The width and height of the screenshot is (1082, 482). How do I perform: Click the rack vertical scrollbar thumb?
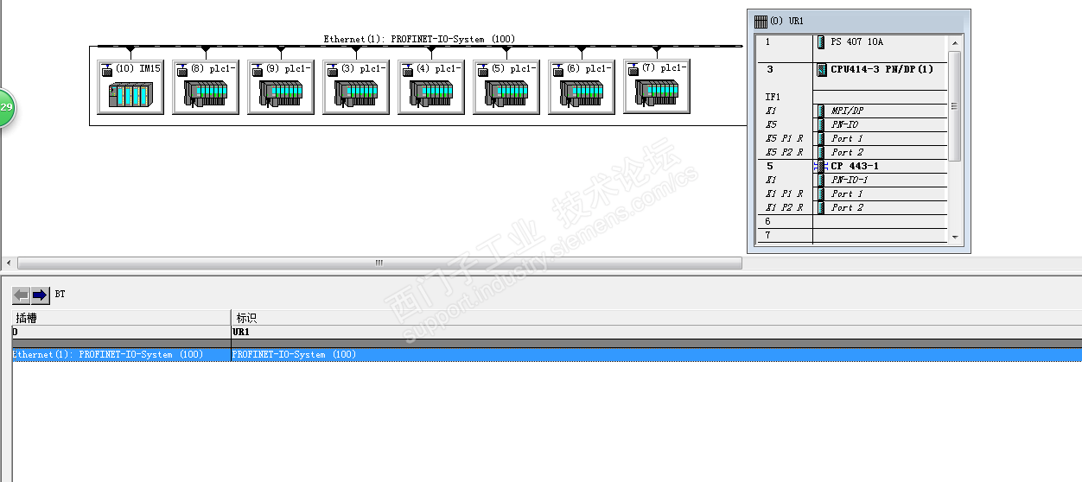click(x=955, y=105)
